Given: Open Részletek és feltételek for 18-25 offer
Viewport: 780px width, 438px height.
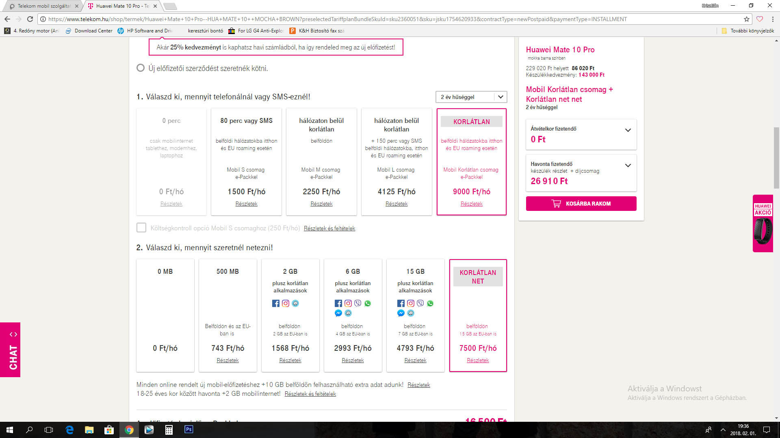Looking at the screenshot, I should tap(310, 394).
